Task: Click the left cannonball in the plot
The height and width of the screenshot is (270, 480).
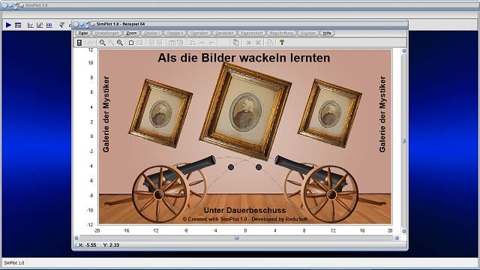Action: coord(231,167)
